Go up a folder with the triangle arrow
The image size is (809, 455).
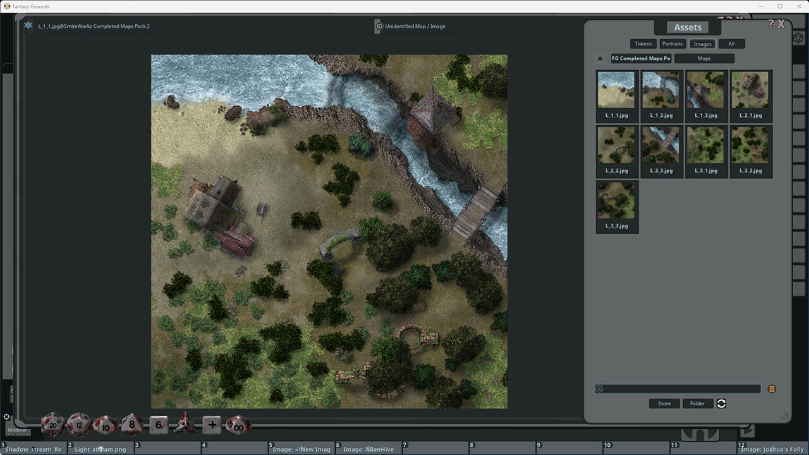pos(599,58)
